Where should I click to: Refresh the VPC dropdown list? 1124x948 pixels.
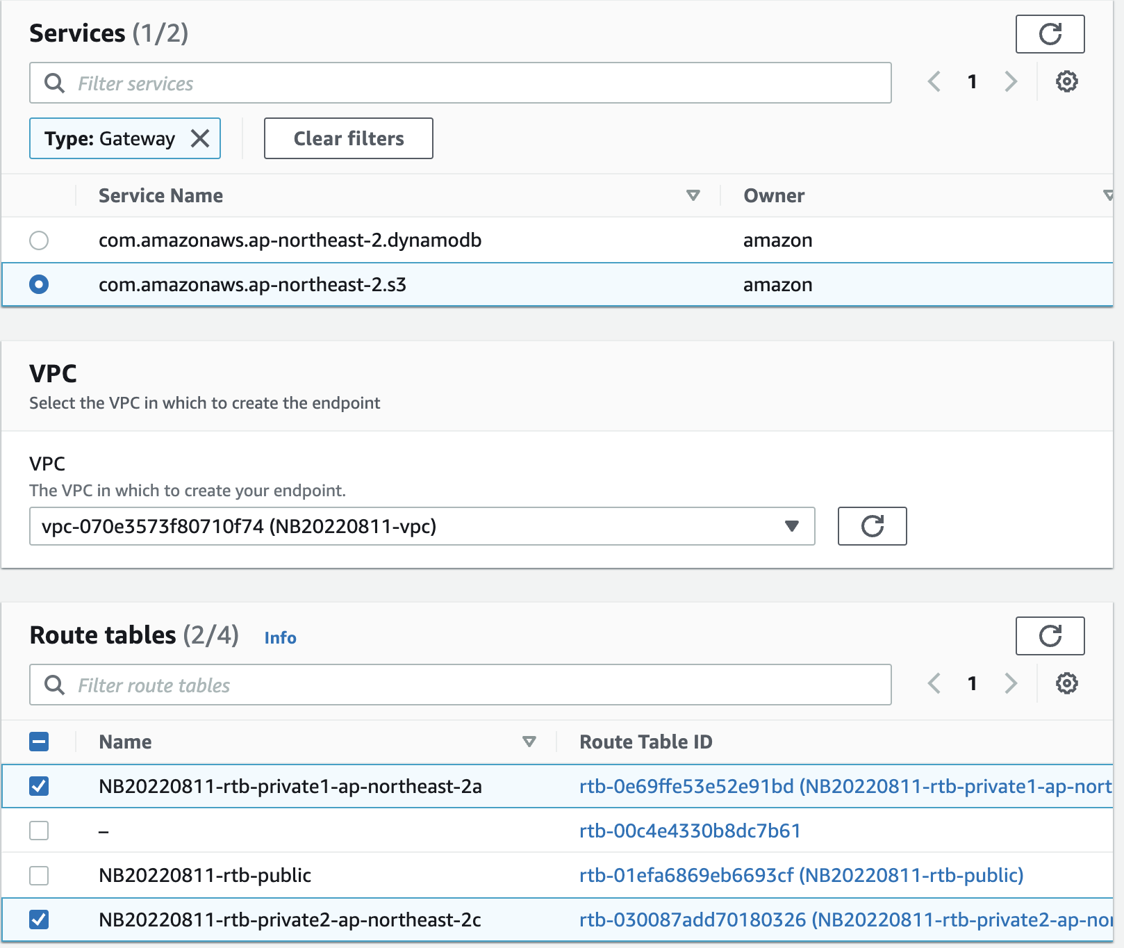(x=872, y=526)
